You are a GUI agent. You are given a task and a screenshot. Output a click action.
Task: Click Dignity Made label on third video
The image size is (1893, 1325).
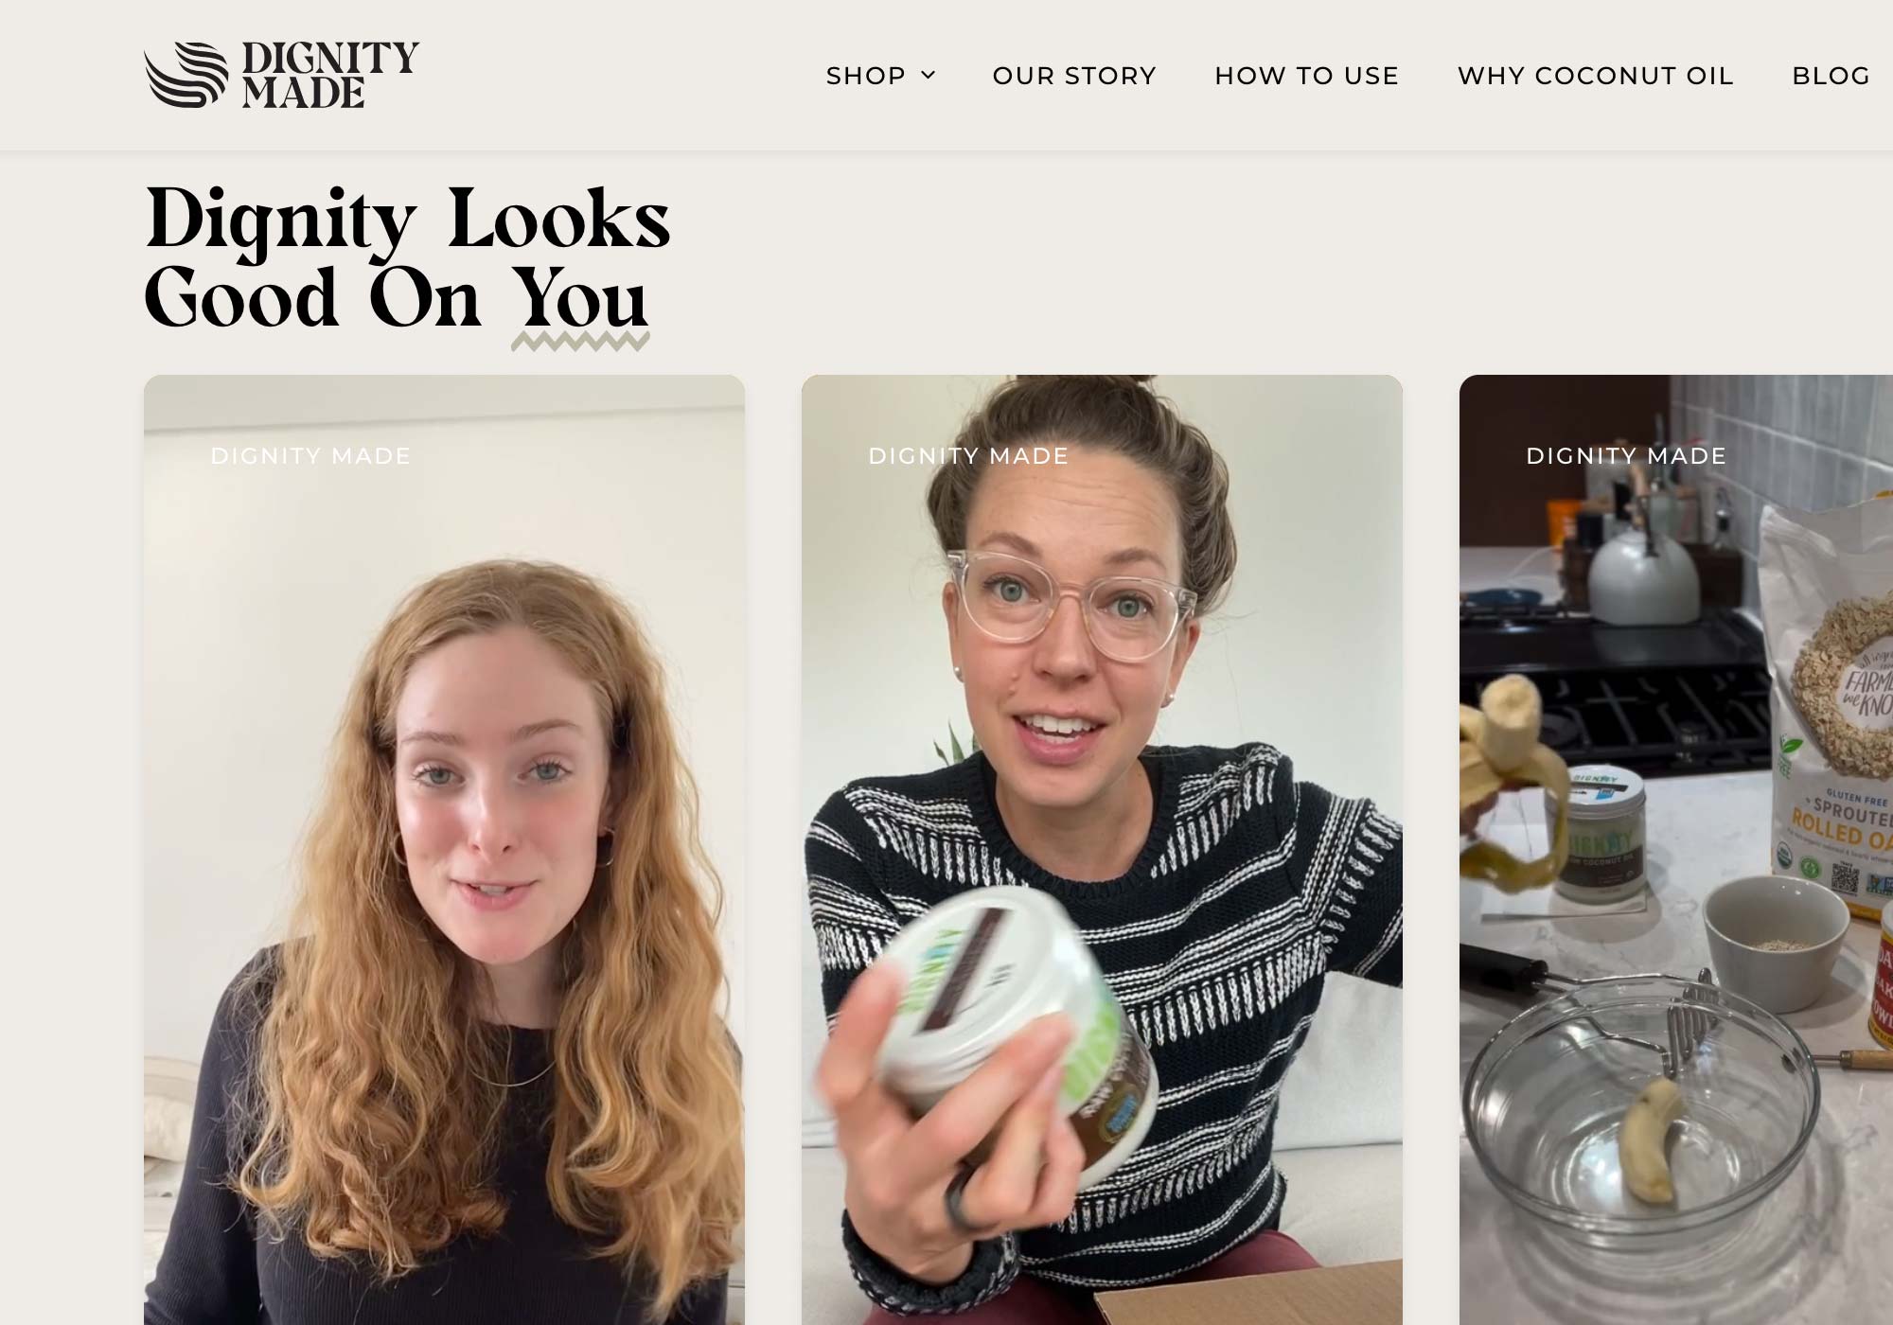(1626, 456)
